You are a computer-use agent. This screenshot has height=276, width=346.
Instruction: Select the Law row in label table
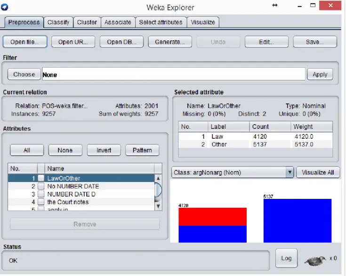tap(255, 136)
